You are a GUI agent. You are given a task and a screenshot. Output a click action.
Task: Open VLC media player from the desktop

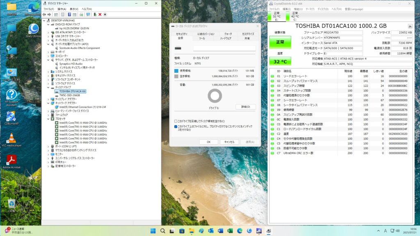pos(11,140)
